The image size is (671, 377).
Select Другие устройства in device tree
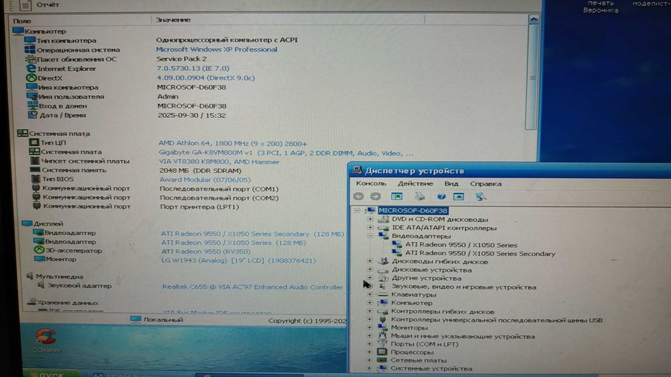coord(426,278)
